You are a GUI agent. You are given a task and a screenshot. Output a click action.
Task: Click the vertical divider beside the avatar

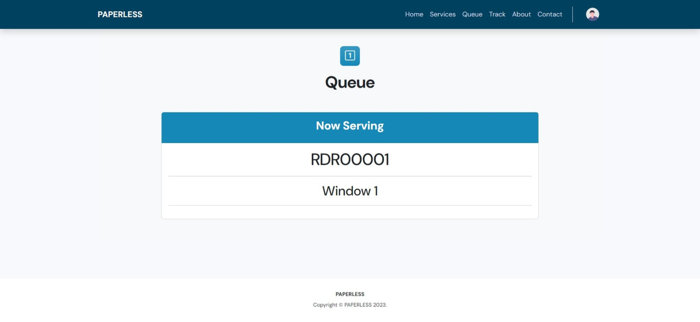coord(572,15)
